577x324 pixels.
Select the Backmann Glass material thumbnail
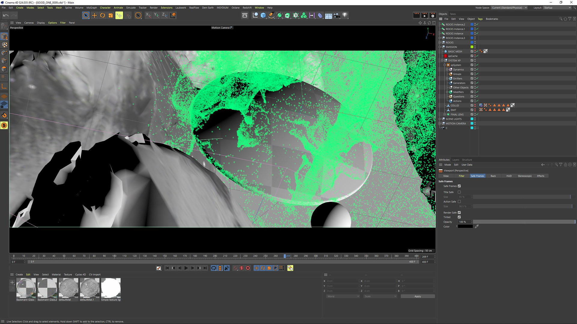[26, 288]
